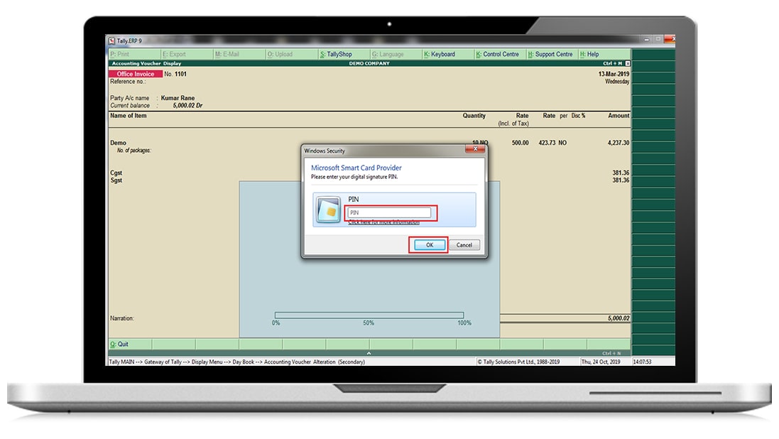This screenshot has width=779, height=439.
Task: Click the rate value 423.73
Action: (547, 143)
